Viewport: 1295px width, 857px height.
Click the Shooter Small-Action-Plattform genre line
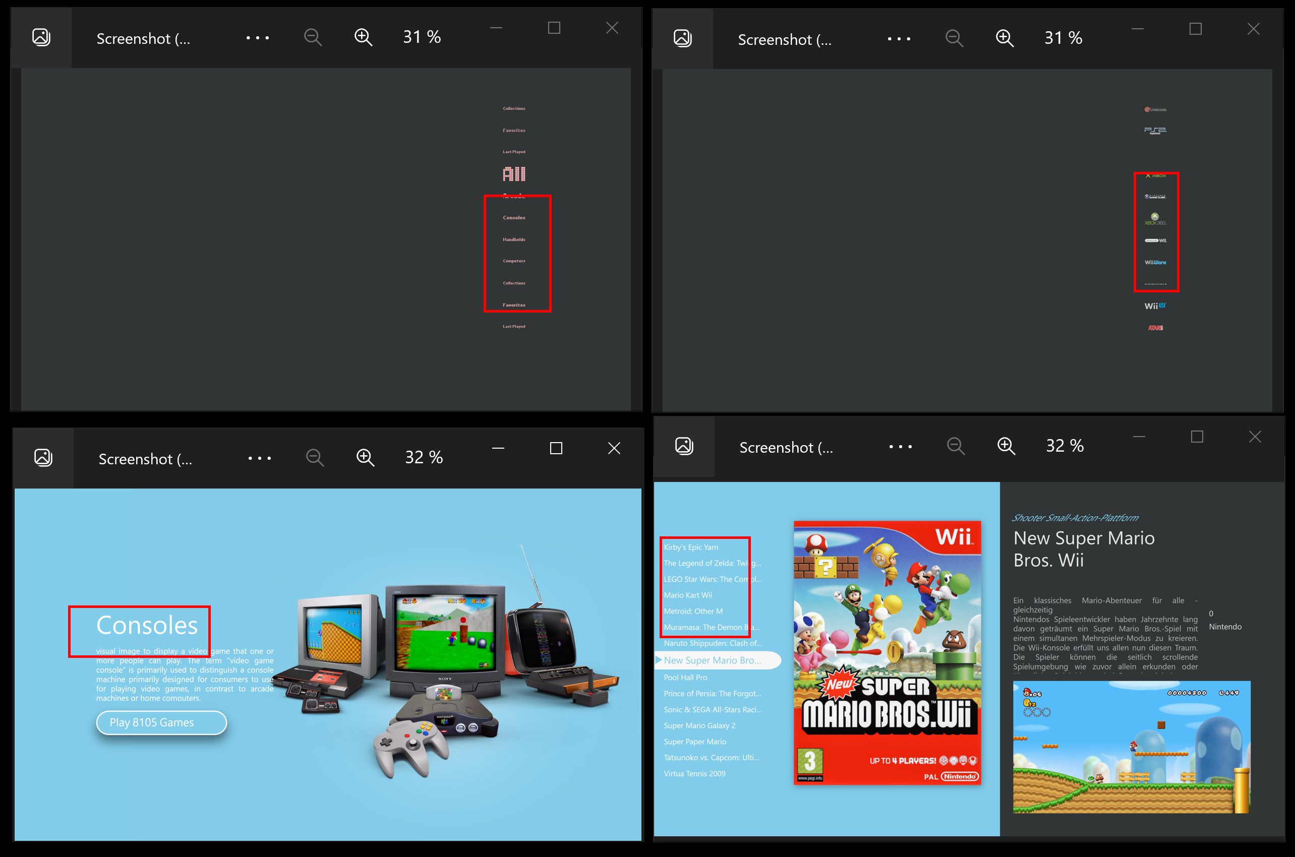1075,518
